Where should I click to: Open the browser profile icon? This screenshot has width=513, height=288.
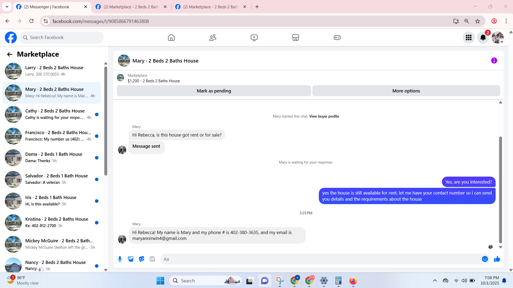coord(494,21)
